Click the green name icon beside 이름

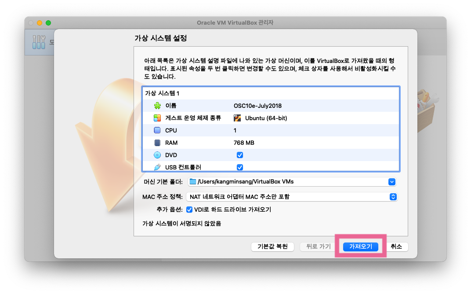click(x=157, y=106)
